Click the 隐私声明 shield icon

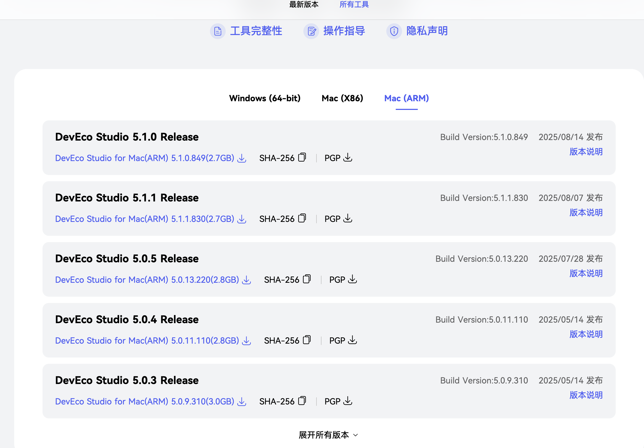pyautogui.click(x=394, y=31)
